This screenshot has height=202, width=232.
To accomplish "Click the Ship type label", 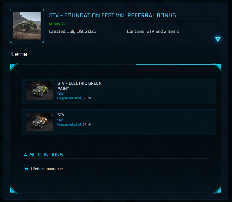I will (60, 120).
